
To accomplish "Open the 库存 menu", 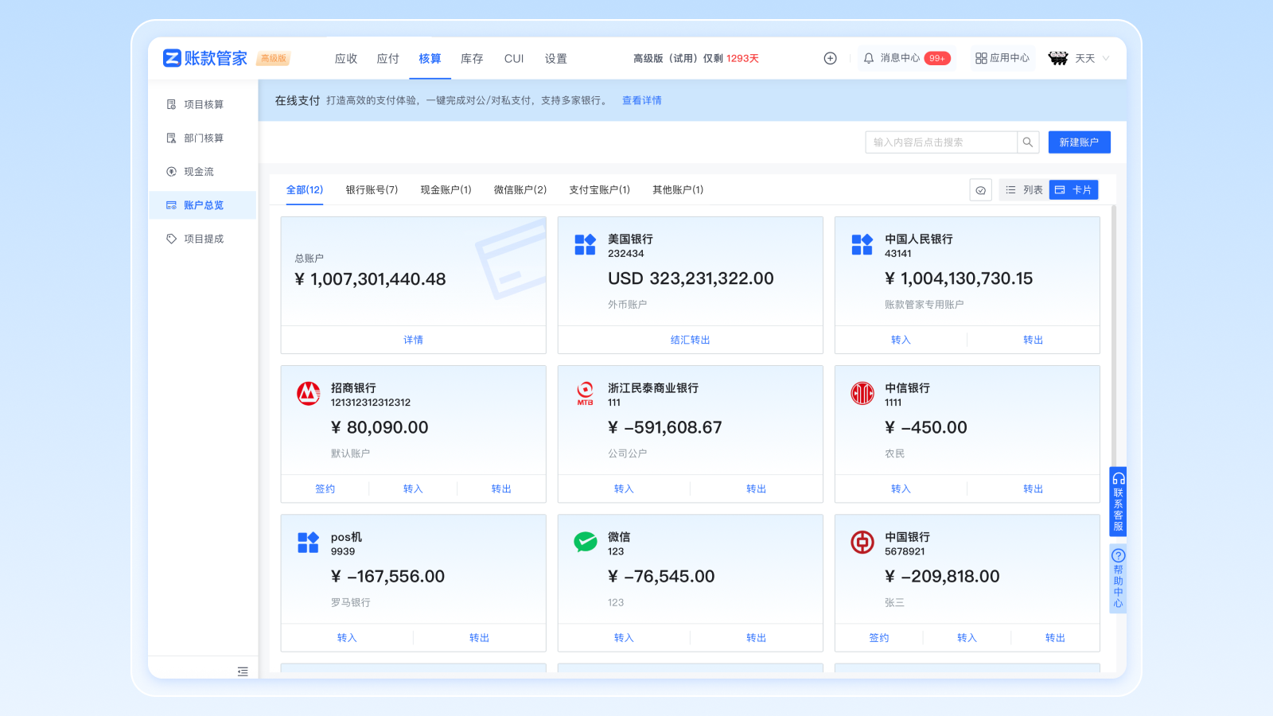I will (472, 59).
